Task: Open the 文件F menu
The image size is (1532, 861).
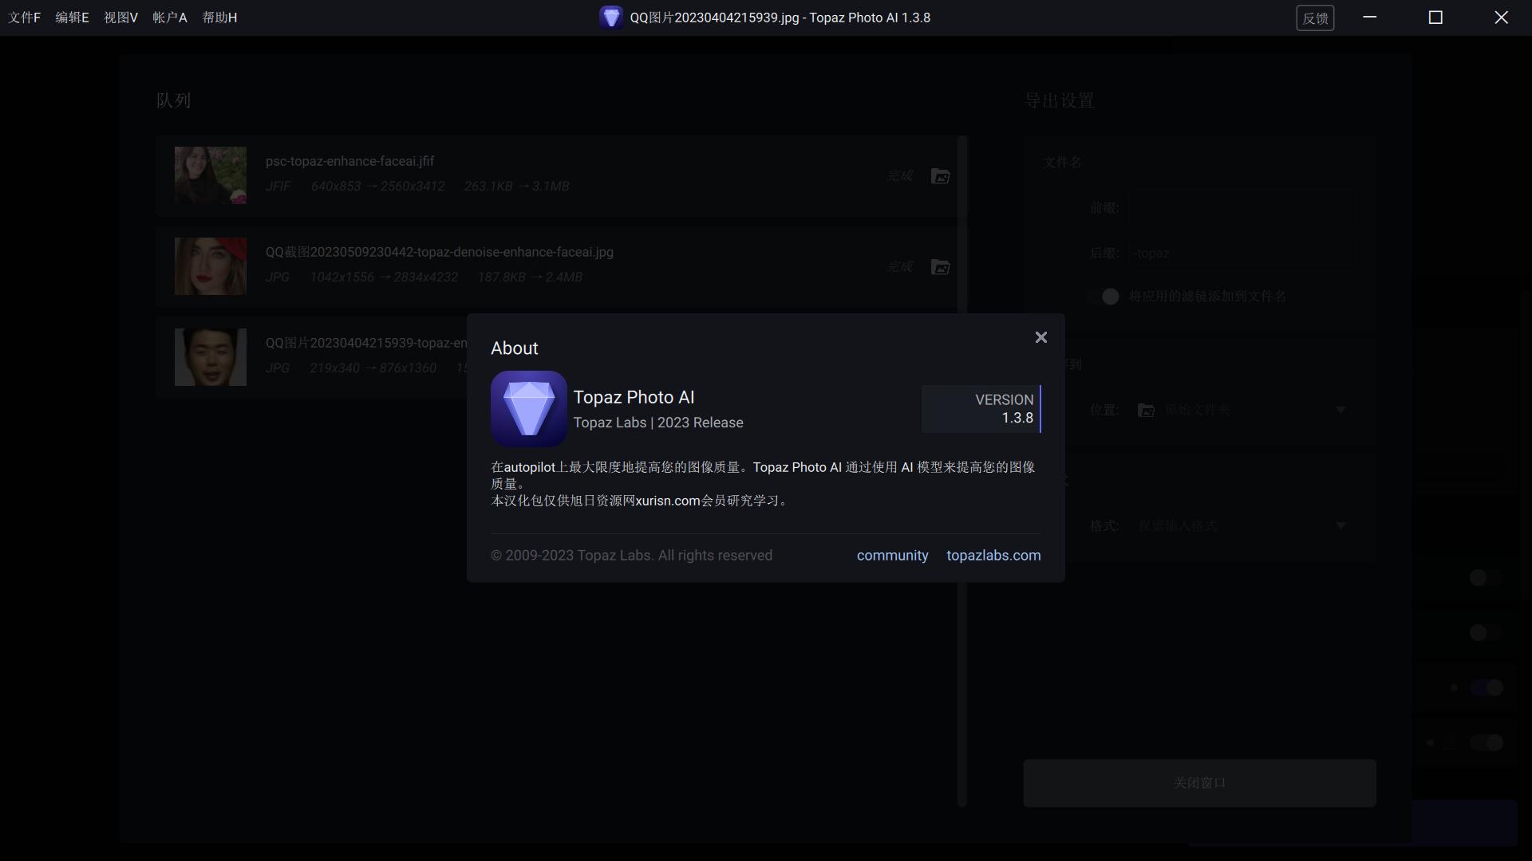Action: point(25,18)
